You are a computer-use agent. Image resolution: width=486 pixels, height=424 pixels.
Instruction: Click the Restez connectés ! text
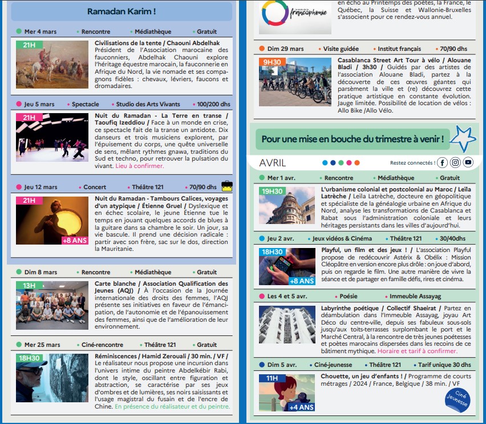click(412, 163)
